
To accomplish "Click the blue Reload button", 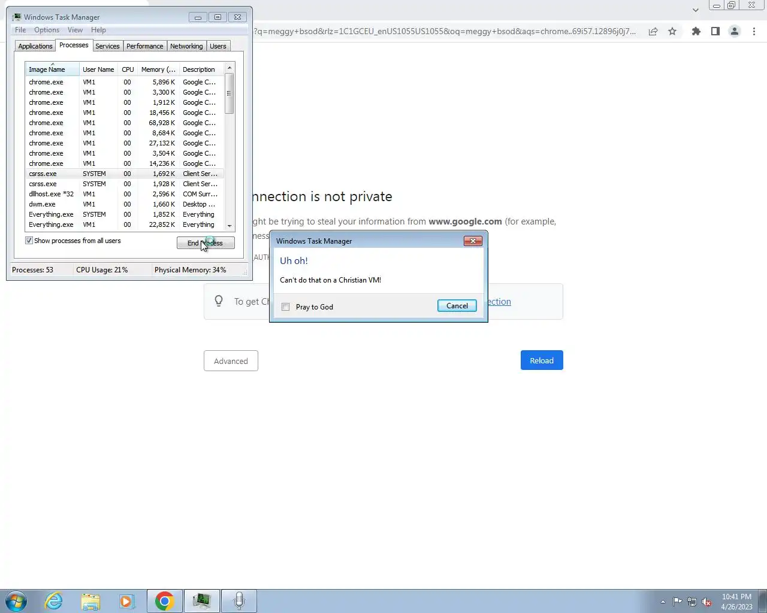I will tap(542, 360).
